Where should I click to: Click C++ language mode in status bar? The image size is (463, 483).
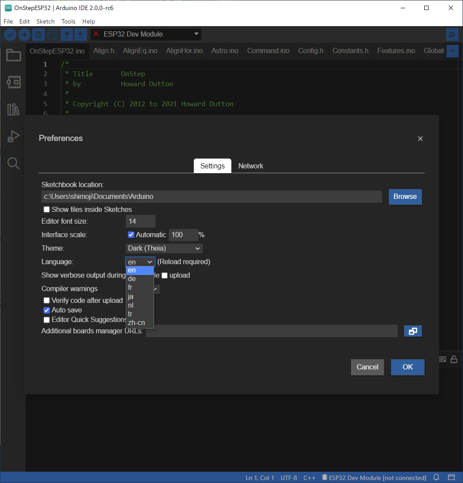pos(309,478)
